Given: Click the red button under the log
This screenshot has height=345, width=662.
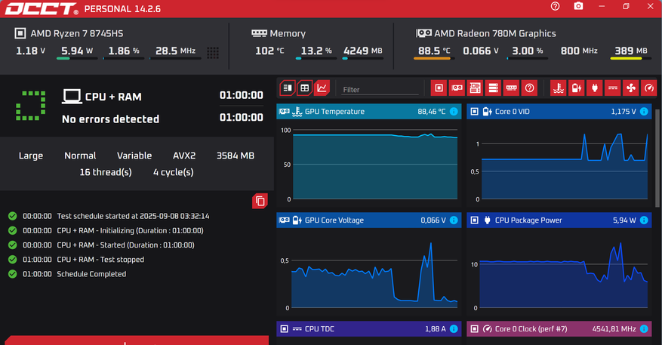Looking at the screenshot, I should click(137, 340).
